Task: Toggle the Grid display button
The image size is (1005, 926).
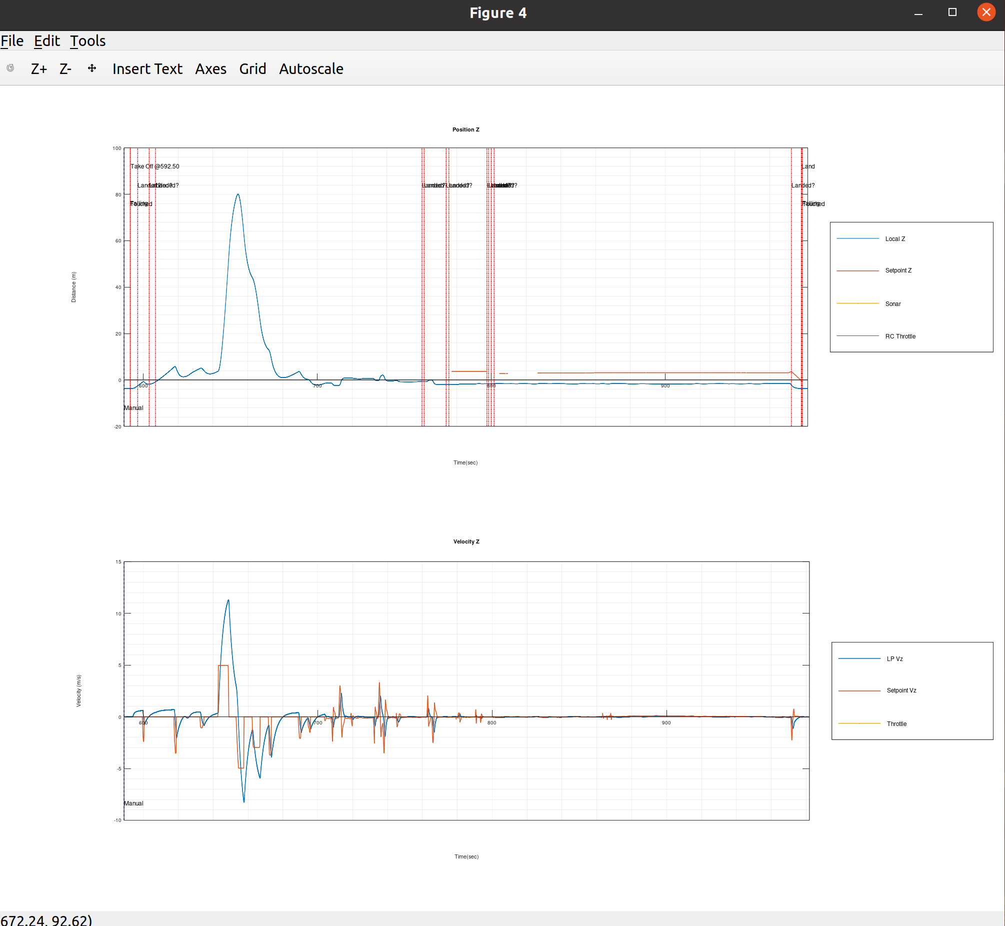Action: click(x=252, y=68)
